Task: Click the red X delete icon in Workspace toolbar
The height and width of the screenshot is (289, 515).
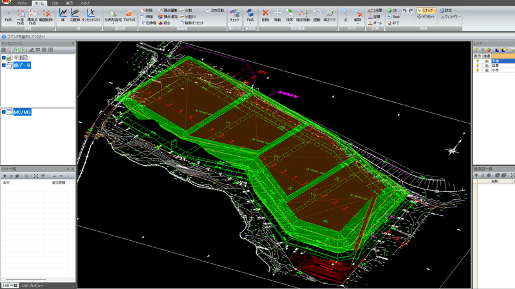Action: click(x=10, y=50)
